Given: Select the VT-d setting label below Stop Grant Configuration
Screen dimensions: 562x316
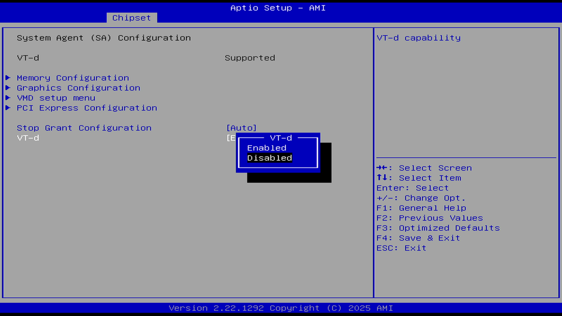Looking at the screenshot, I should click(28, 138).
